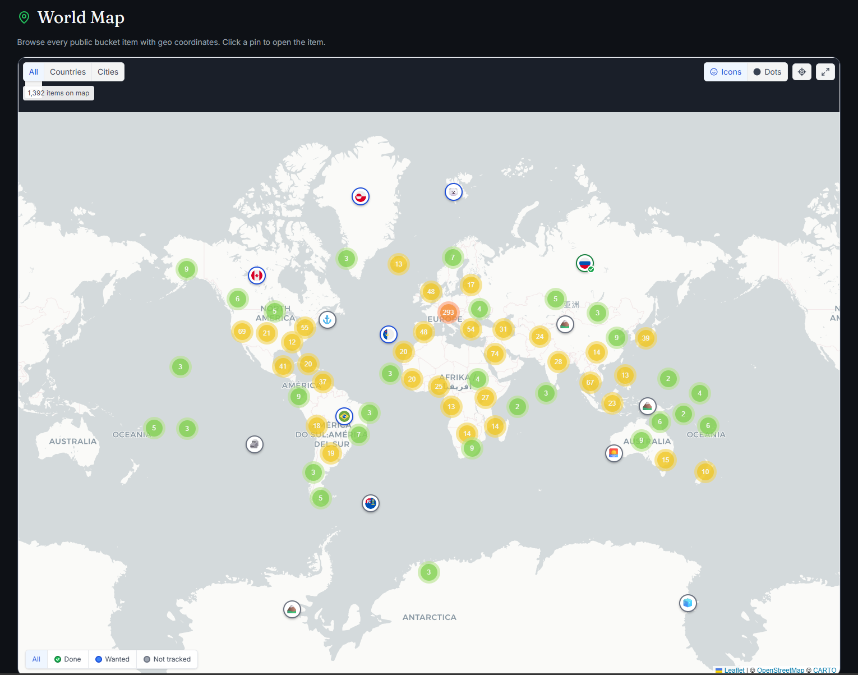Expand the 13 cluster over Iceland
Image resolution: width=858 pixels, height=675 pixels.
click(x=399, y=264)
